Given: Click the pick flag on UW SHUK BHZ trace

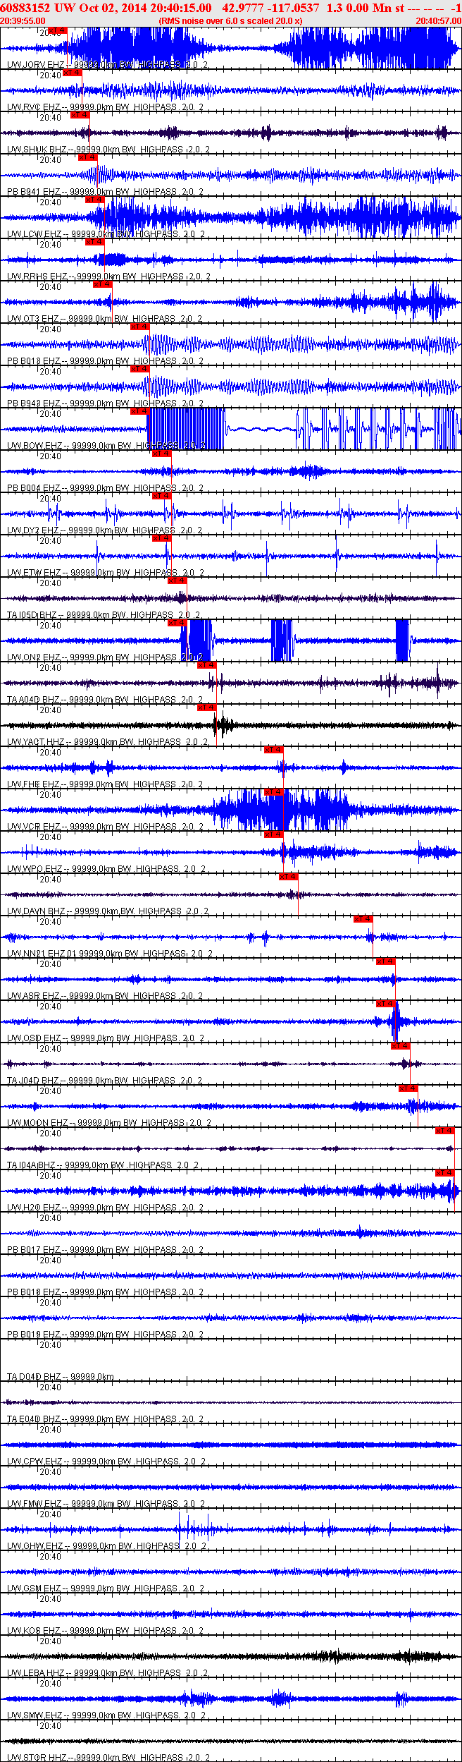Looking at the screenshot, I should pos(80,115).
